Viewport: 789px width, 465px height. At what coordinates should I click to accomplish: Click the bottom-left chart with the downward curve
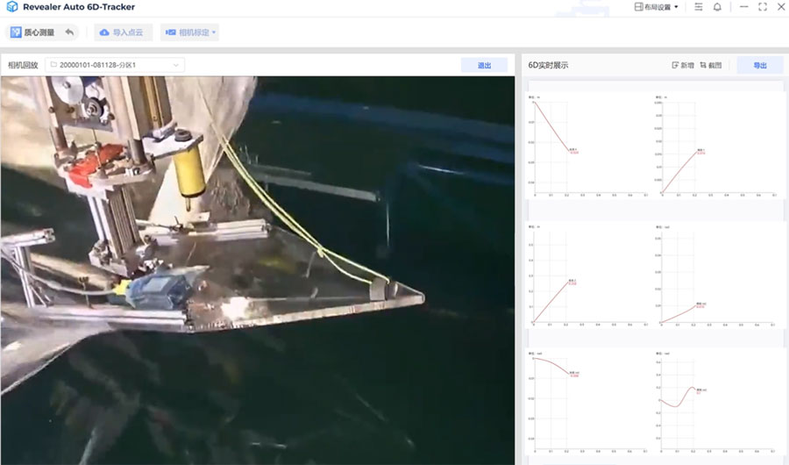tap(587, 402)
